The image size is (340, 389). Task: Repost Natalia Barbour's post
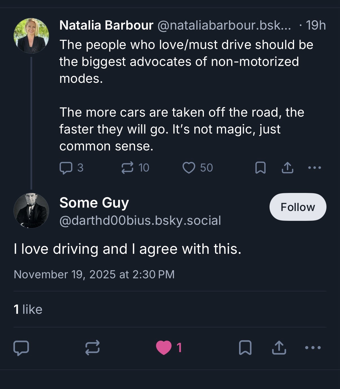pos(127,168)
